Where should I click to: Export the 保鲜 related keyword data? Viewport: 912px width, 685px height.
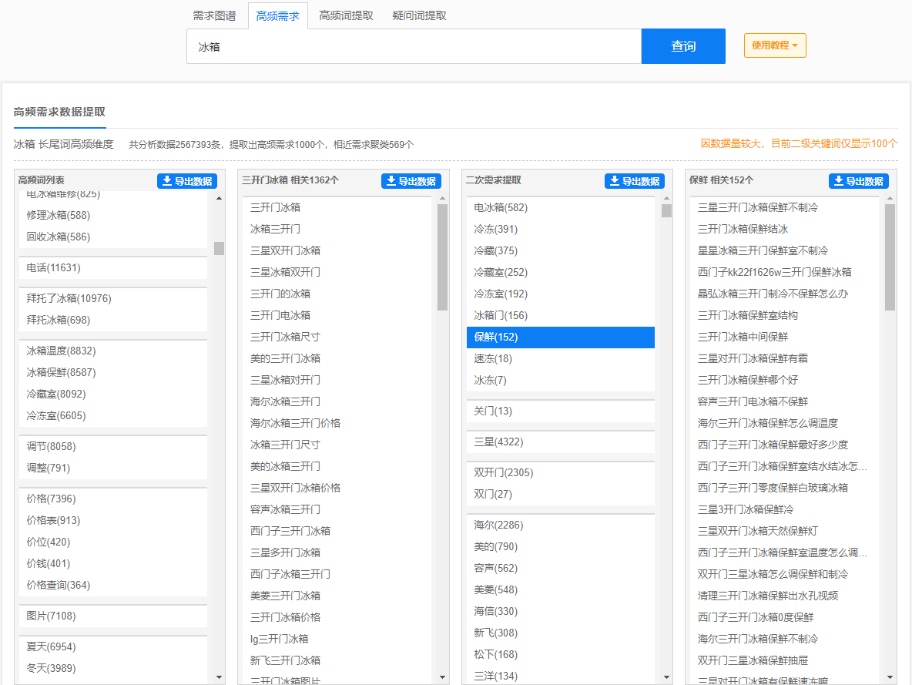point(858,181)
